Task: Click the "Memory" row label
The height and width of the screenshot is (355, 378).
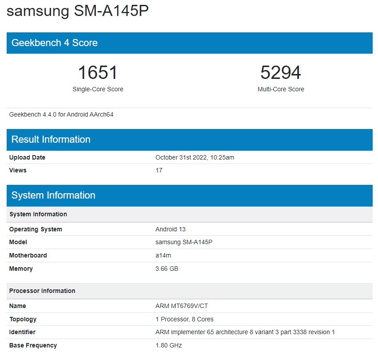Action: tap(21, 269)
